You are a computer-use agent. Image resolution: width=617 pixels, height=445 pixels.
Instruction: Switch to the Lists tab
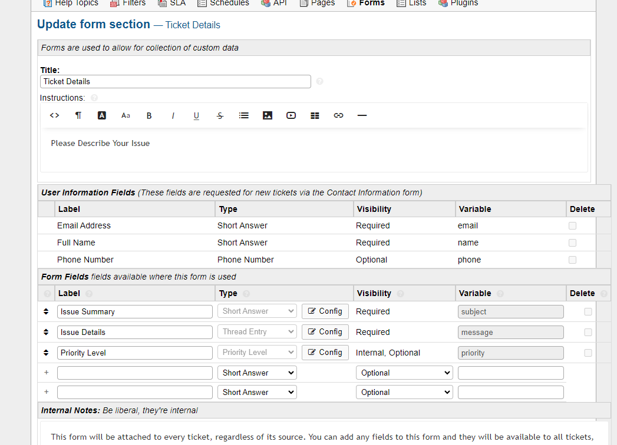pyautogui.click(x=411, y=3)
